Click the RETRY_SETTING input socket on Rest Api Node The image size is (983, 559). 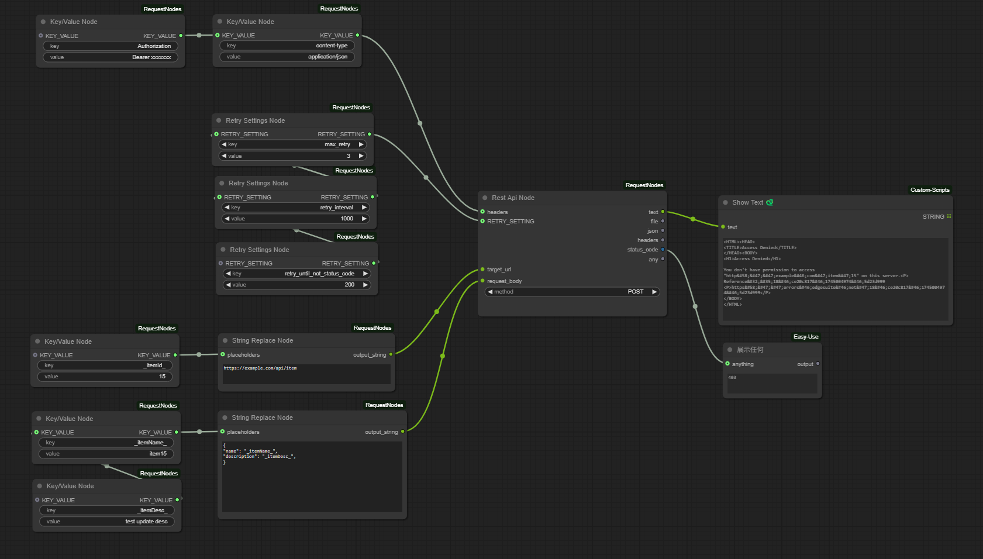point(482,221)
